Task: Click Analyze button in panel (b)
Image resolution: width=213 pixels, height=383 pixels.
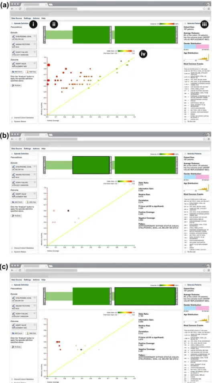Action: 16,216
